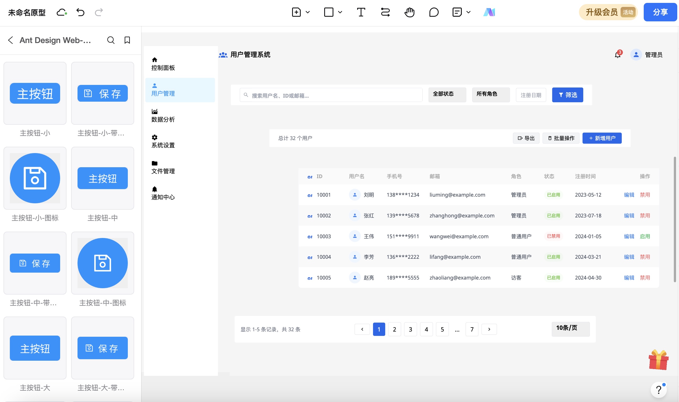Viewport: 679px width, 402px height.
Task: Click 编辑 for user 刘明
Action: [629, 195]
